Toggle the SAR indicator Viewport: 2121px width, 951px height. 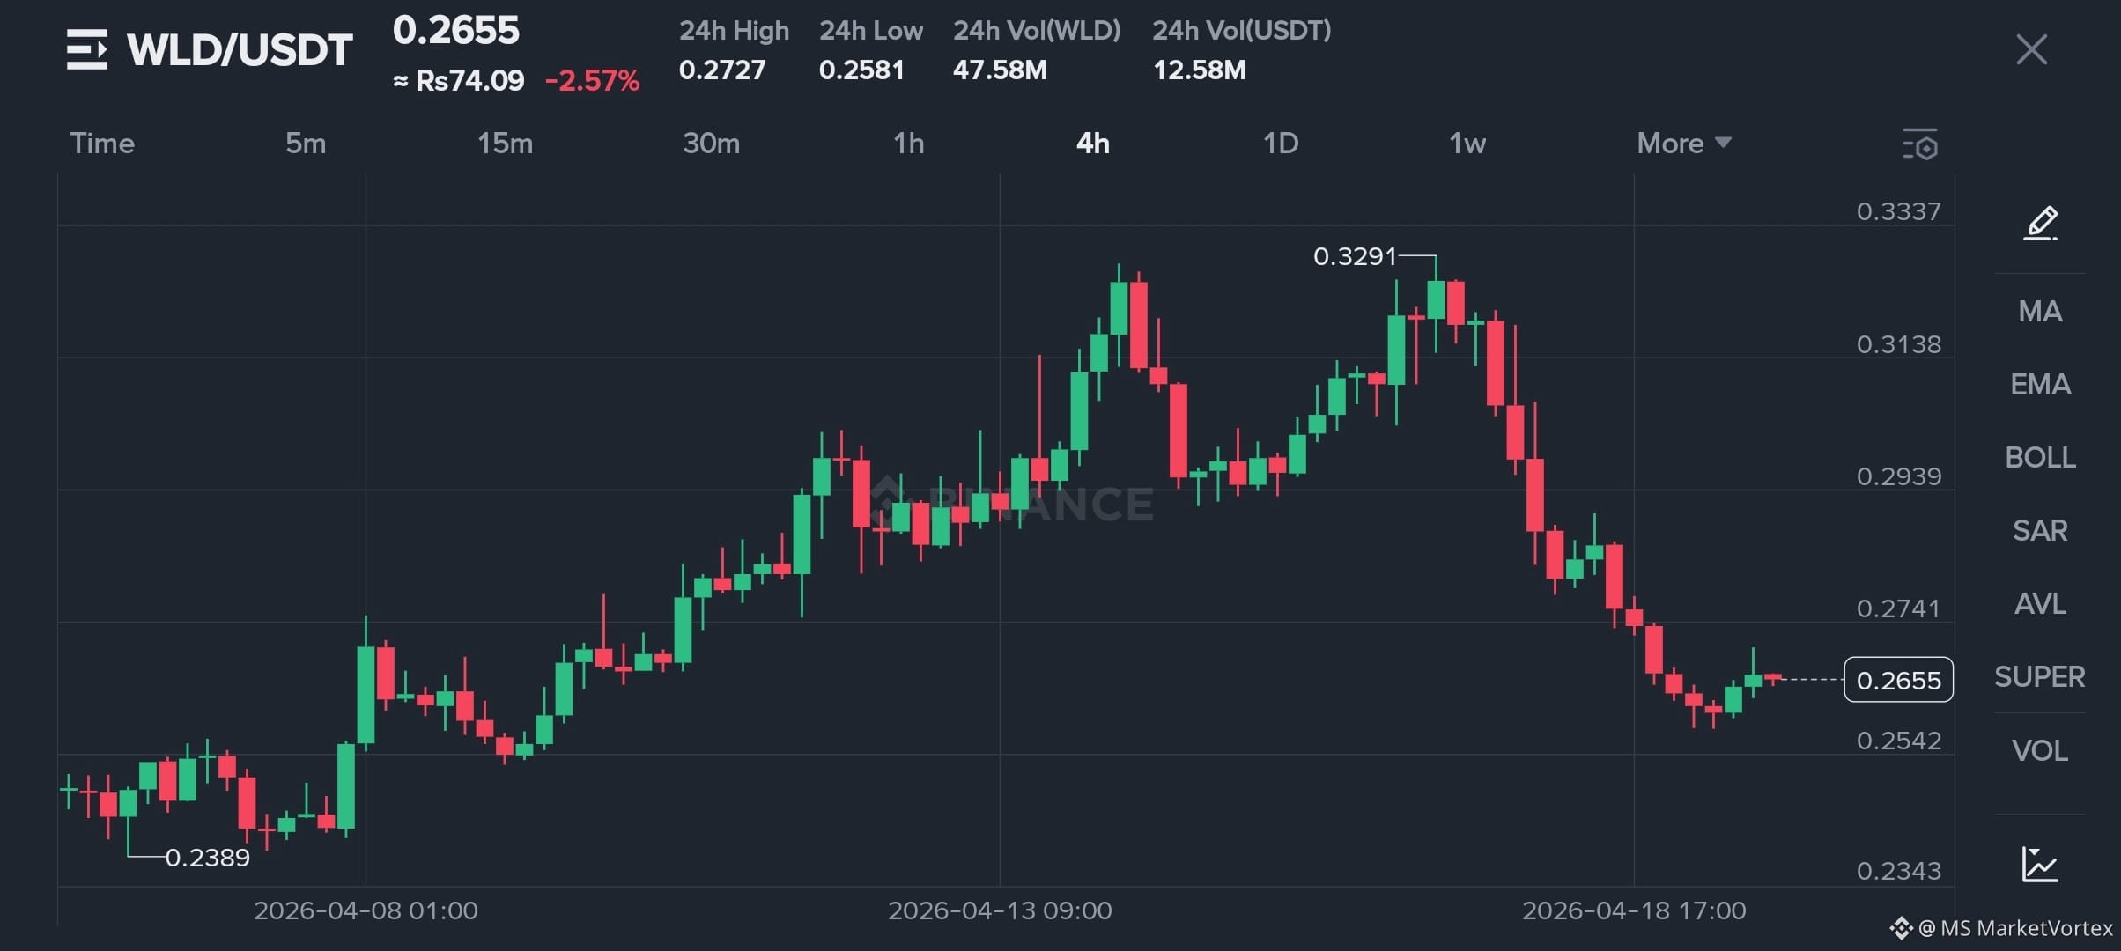(2040, 530)
